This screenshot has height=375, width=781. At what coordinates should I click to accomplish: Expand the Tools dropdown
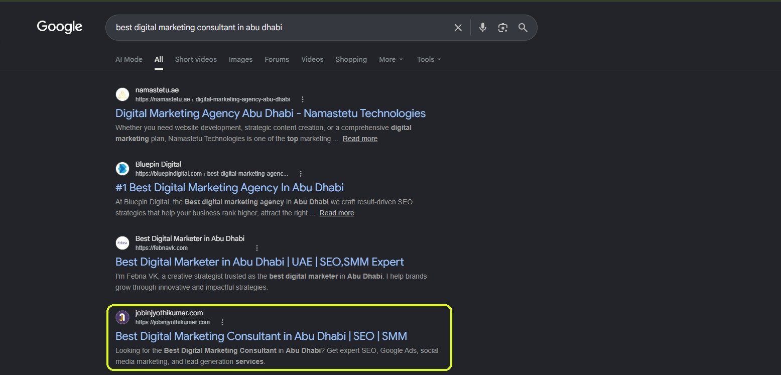coord(429,59)
